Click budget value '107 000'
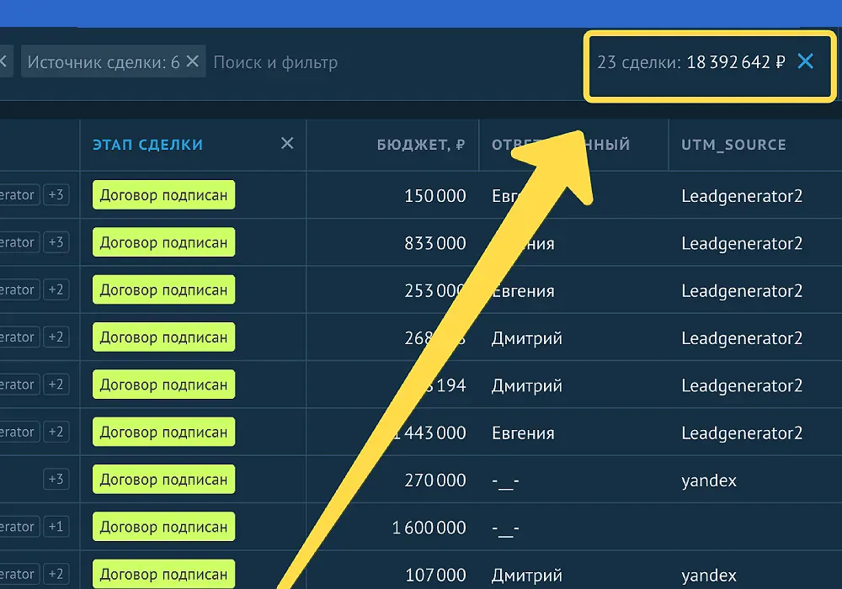842x589 pixels. (x=435, y=575)
